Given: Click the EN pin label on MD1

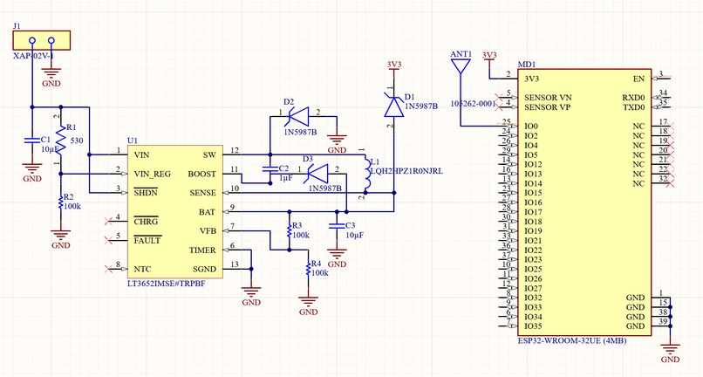Looking at the screenshot, I should [638, 79].
